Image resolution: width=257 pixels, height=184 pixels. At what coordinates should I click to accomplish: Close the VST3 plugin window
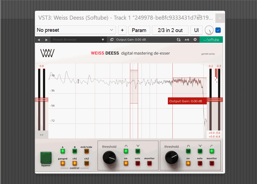point(220,18)
